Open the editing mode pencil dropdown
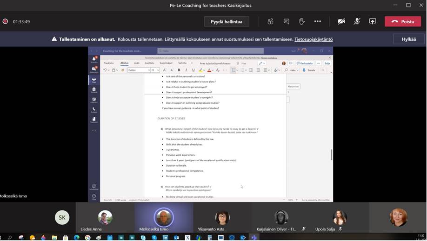 262,63
